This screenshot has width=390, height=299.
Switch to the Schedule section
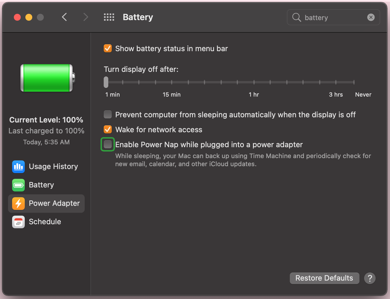[x=45, y=222]
